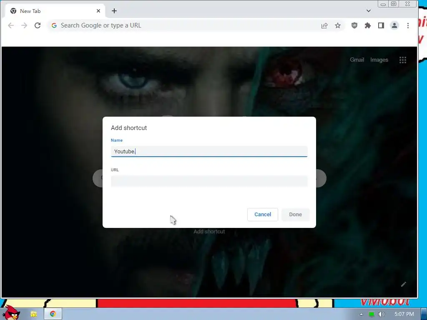Image resolution: width=427 pixels, height=320 pixels.
Task: Open the Extensions puzzle-piece menu
Action: pyautogui.click(x=368, y=25)
